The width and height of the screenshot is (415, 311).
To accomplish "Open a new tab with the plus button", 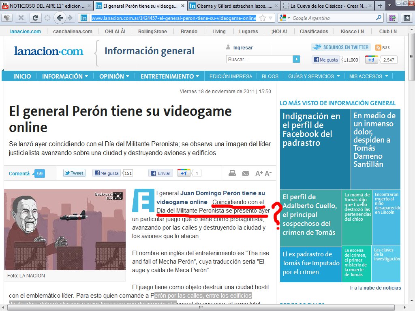I will click(x=380, y=6).
